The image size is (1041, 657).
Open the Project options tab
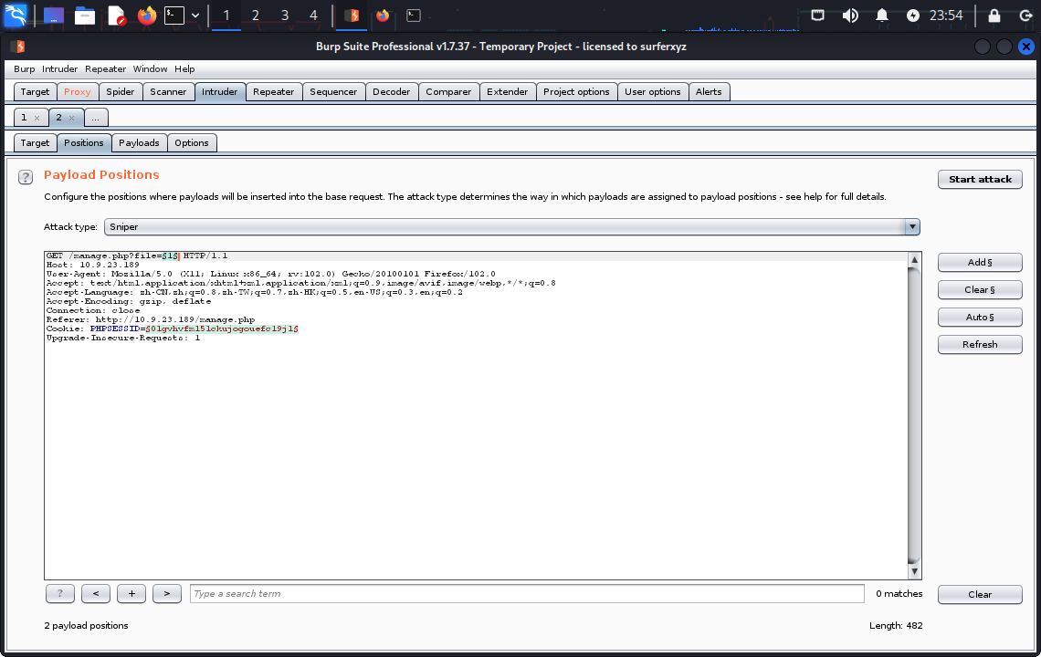click(x=576, y=91)
